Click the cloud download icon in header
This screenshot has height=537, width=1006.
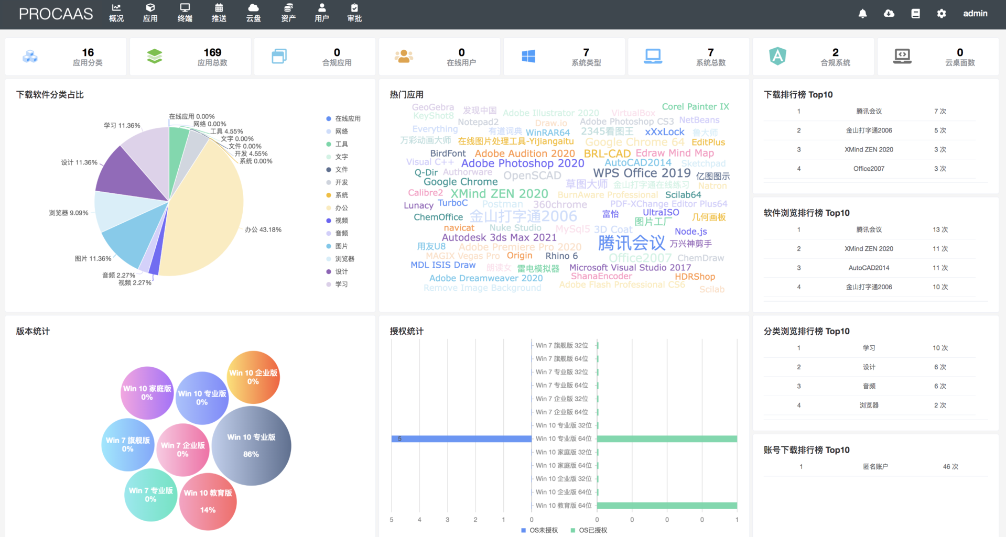[889, 14]
